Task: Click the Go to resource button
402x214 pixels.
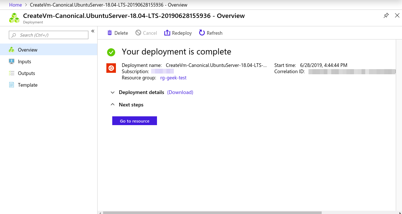Action: 135,121
